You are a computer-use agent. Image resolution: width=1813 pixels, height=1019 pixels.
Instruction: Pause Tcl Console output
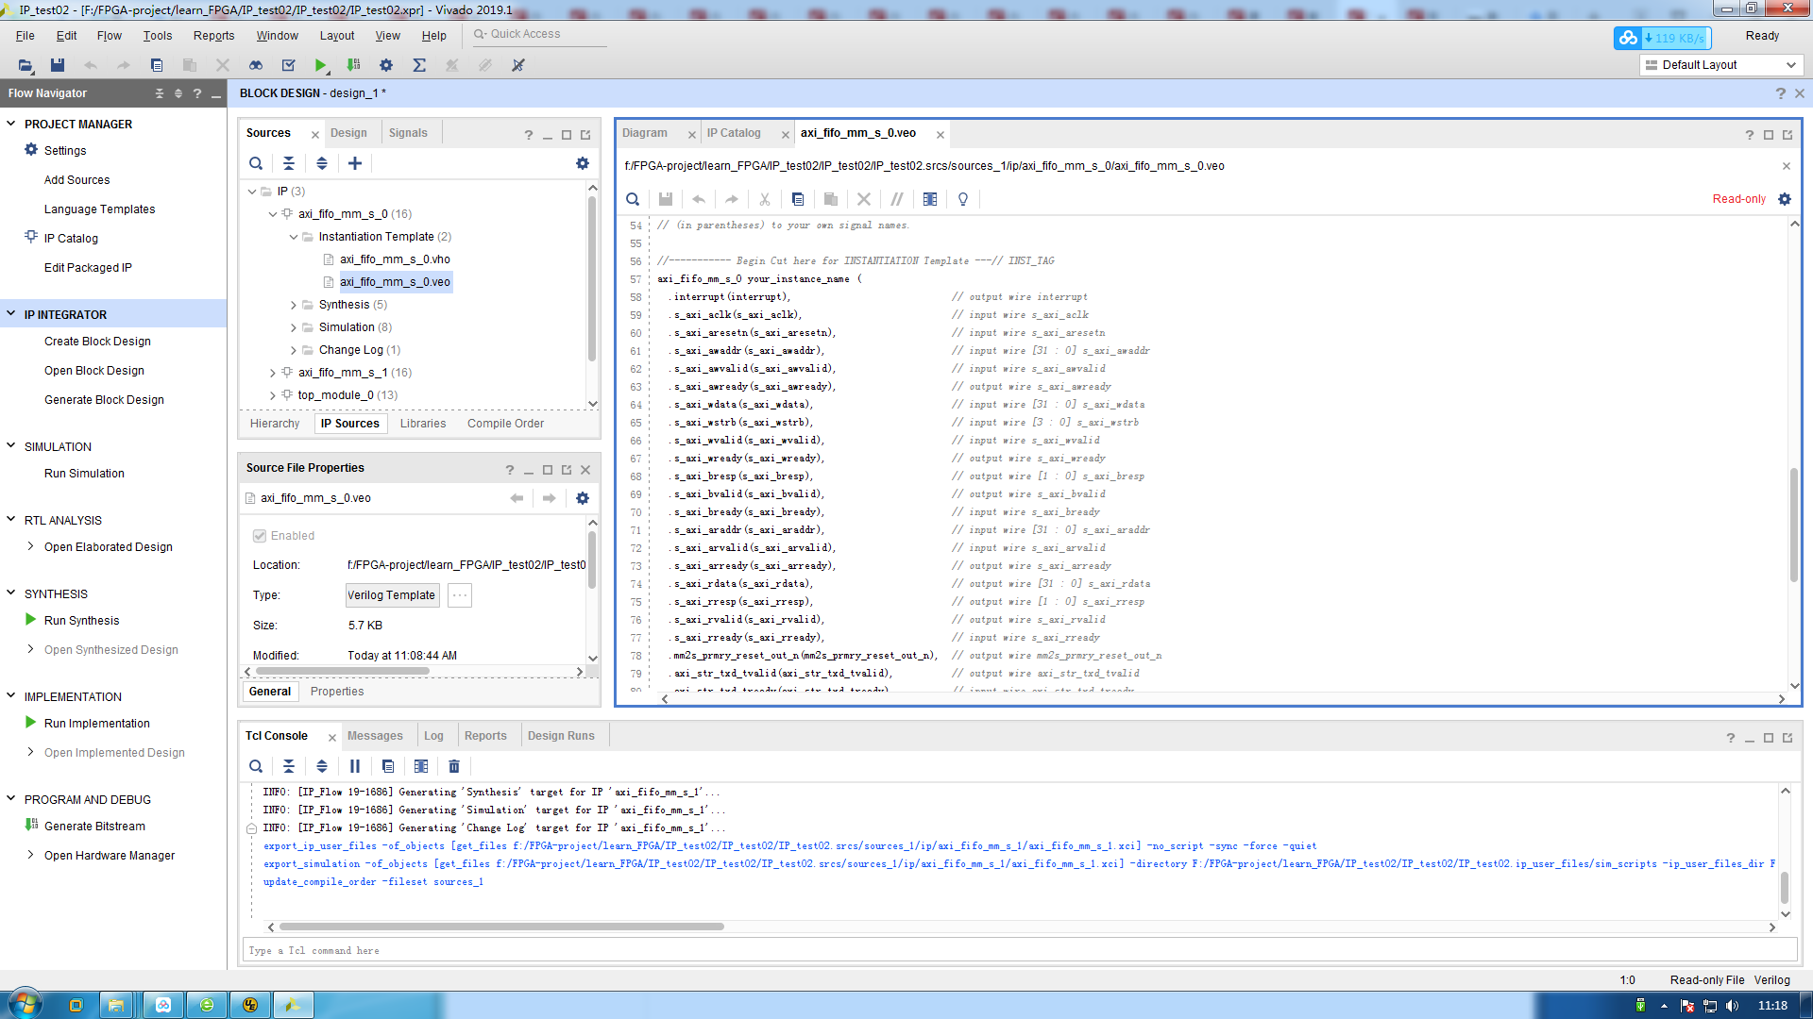(355, 766)
